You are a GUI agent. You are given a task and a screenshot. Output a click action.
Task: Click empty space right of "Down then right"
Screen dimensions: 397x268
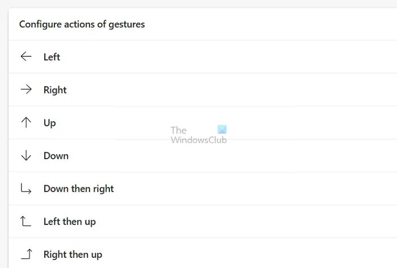pos(255,189)
